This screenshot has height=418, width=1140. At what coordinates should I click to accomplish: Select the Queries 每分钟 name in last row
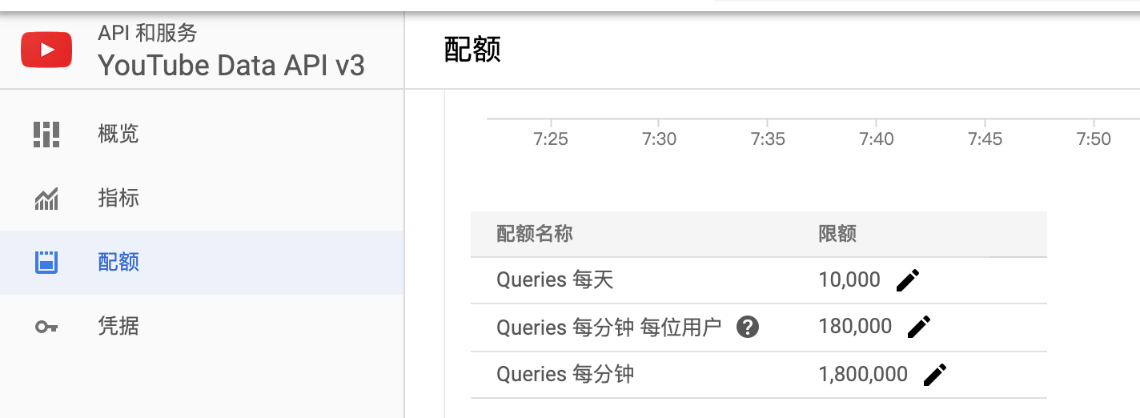565,374
